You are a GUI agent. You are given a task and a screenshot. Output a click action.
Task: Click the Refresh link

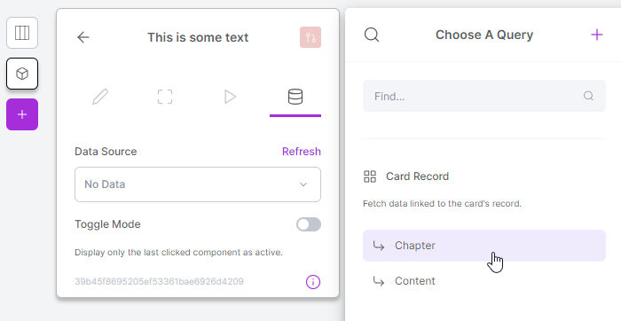click(302, 152)
